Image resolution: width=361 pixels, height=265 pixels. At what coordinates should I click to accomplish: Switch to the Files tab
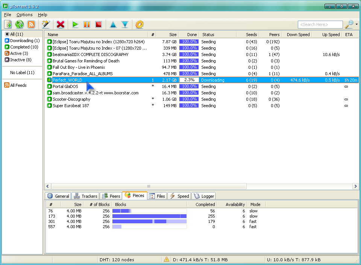pyautogui.click(x=157, y=196)
